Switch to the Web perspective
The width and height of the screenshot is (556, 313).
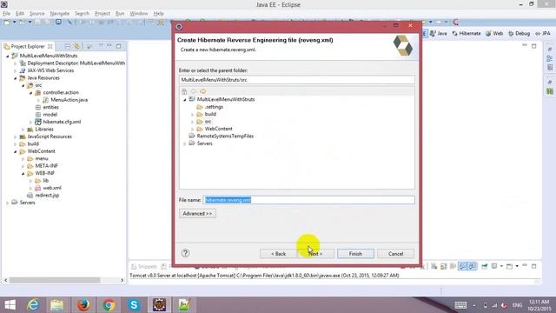[494, 33]
